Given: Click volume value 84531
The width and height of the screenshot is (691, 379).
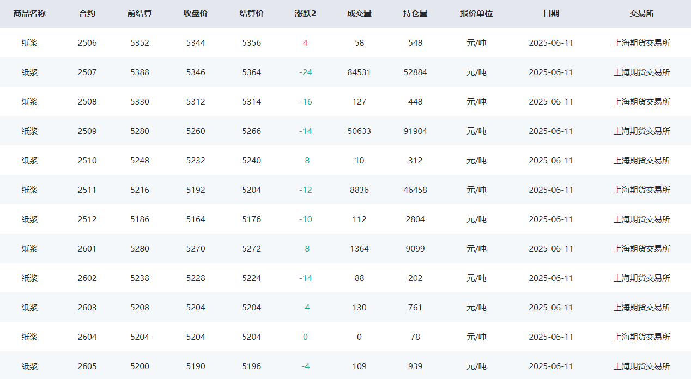Looking at the screenshot, I should point(359,72).
